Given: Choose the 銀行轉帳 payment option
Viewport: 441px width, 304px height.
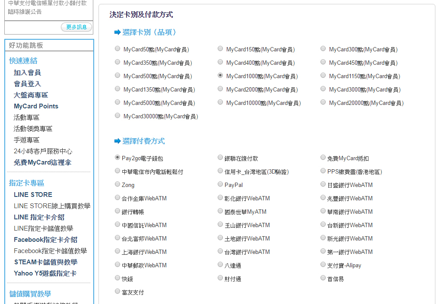Looking at the screenshot, I should pos(117,211).
